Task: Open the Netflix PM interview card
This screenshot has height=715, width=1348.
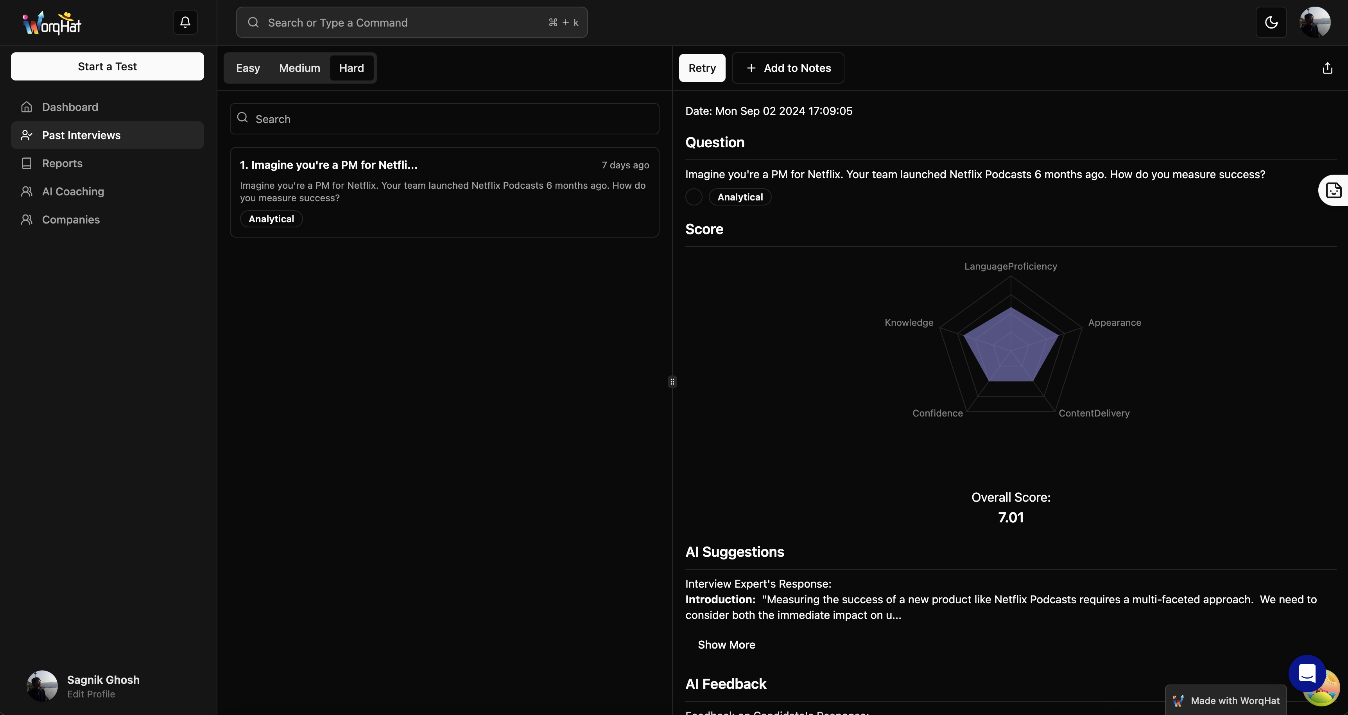Action: pos(444,192)
